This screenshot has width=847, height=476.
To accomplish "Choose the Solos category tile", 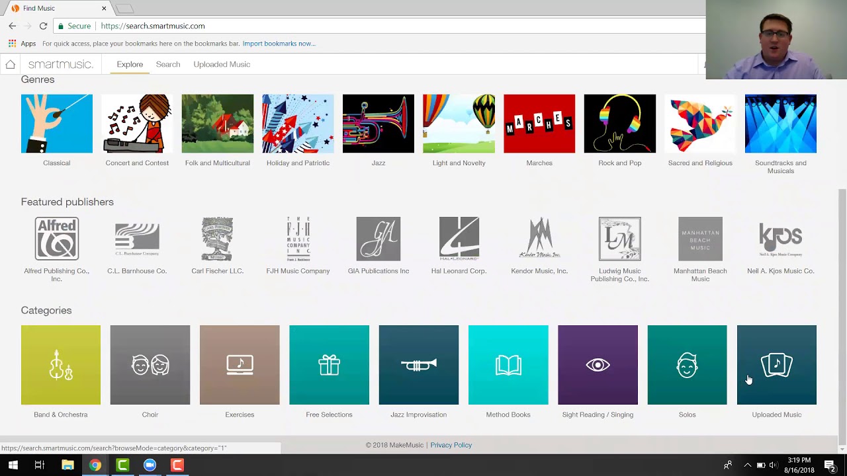I will point(687,365).
